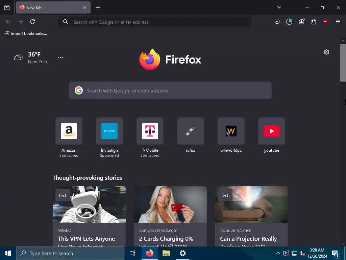Click the muted volume tray icon
This screenshot has width=346, height=260.
[x=302, y=253]
